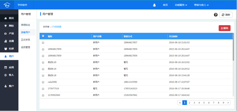Viewport: 237px width, 111px height.
Task: Click timestamp 2016-08-18 21:01:53
Action: point(179,43)
